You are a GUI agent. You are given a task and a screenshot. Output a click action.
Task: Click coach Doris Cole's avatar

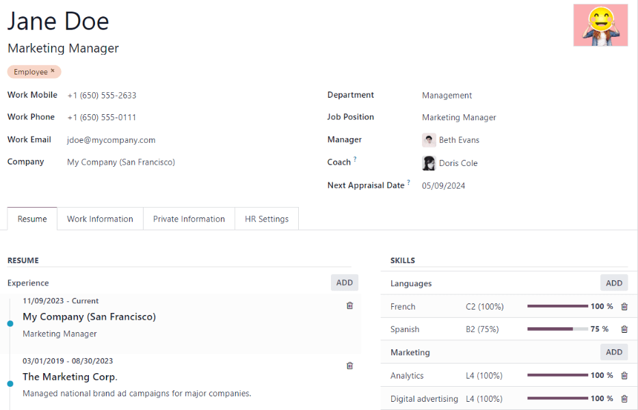tap(429, 163)
